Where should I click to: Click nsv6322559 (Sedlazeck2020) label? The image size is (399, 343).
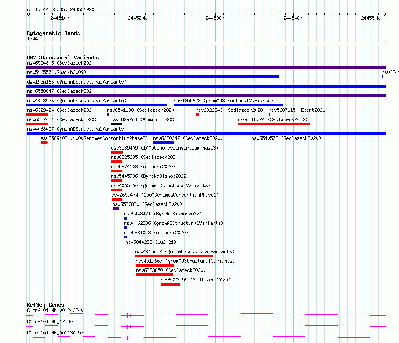(195, 280)
